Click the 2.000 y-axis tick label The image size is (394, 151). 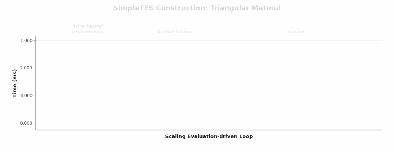point(26,68)
